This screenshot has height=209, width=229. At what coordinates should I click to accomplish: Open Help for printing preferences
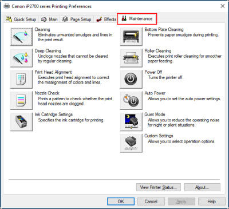[x=212, y=202]
